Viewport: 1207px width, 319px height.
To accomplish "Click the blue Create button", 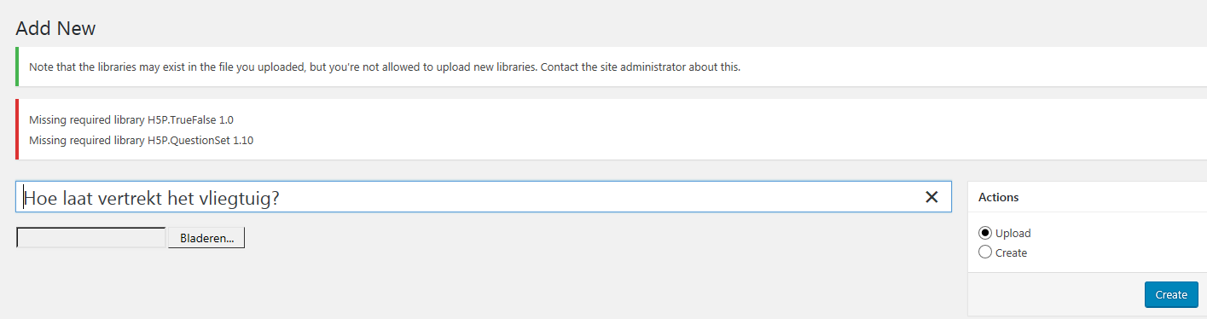I will pos(1171,294).
